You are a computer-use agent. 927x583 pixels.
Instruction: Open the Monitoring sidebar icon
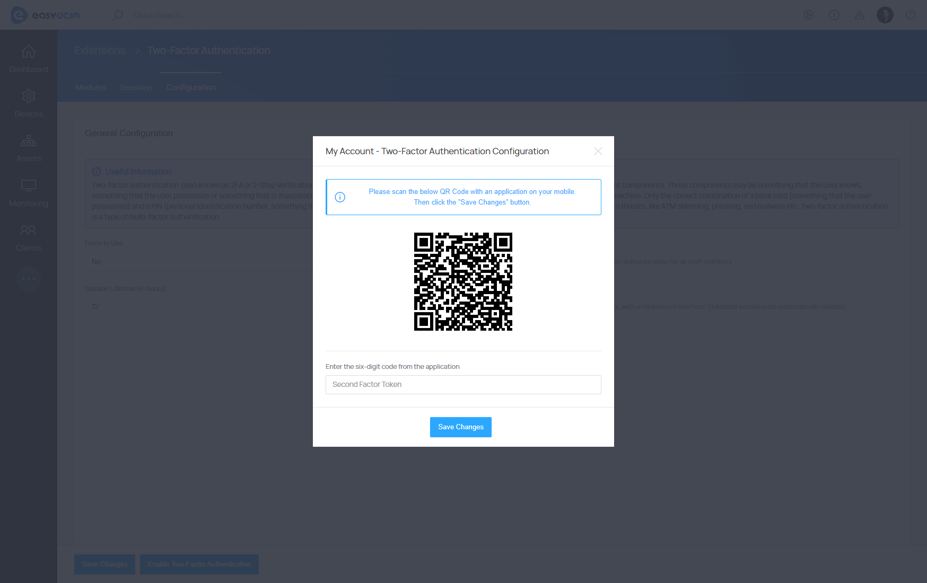click(29, 185)
